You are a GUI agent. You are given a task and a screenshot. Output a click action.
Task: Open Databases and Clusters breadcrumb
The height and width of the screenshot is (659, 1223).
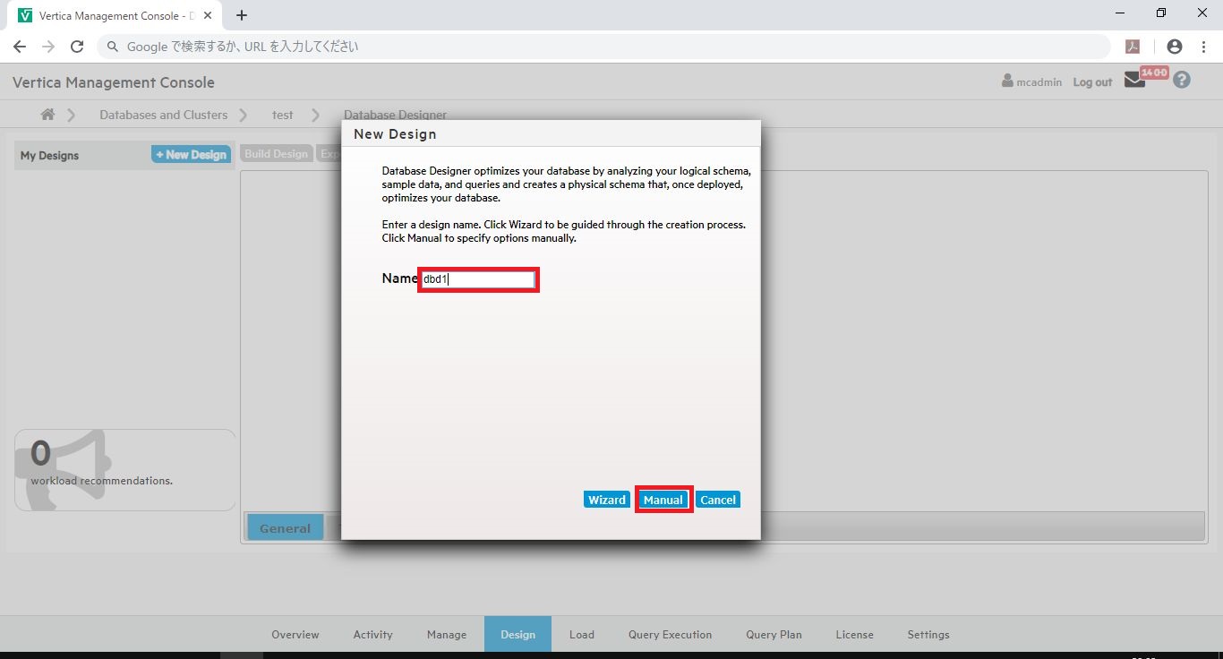(163, 115)
